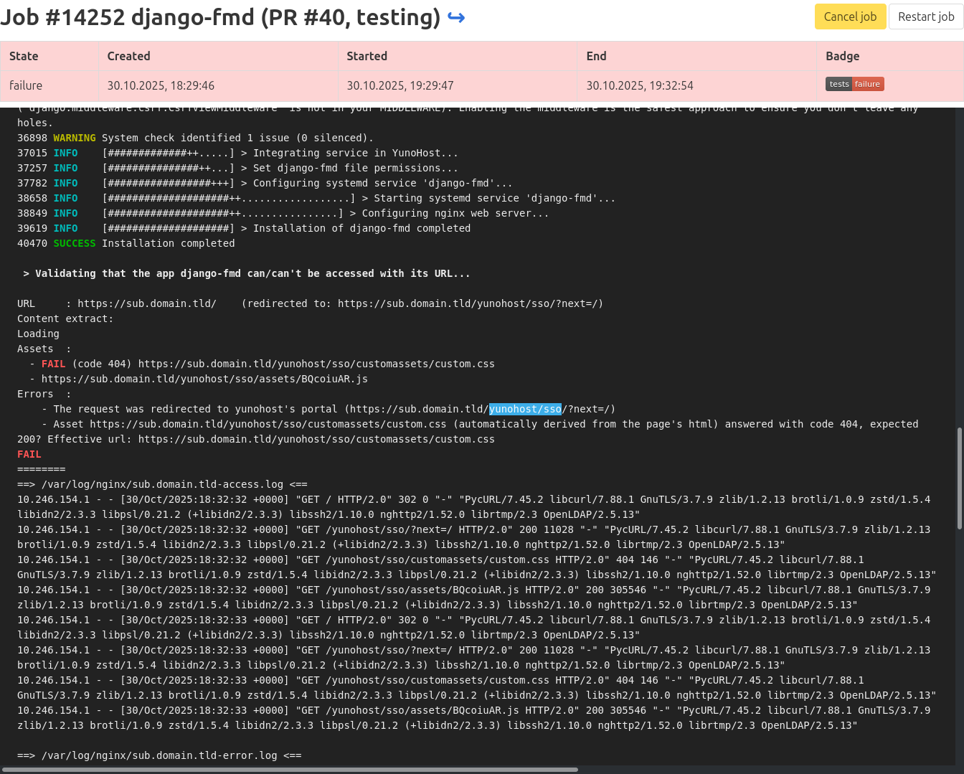Click the nginx access.log path header line
This screenshot has width=964, height=774.
point(162,484)
